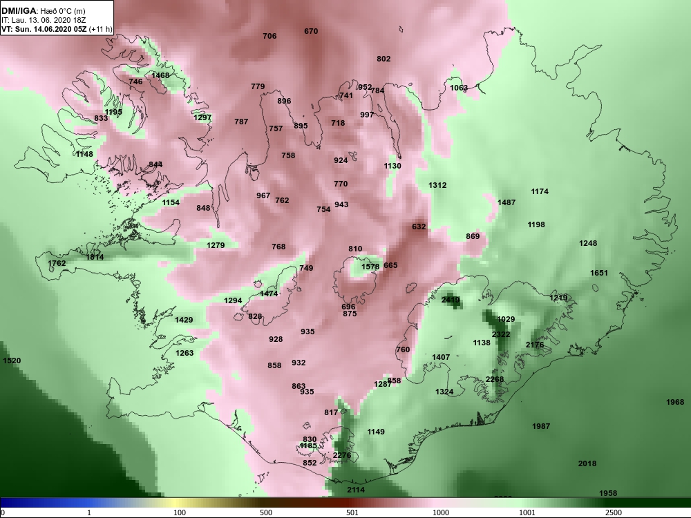691x518 pixels.
Task: Click the value 779
Action: point(258,87)
